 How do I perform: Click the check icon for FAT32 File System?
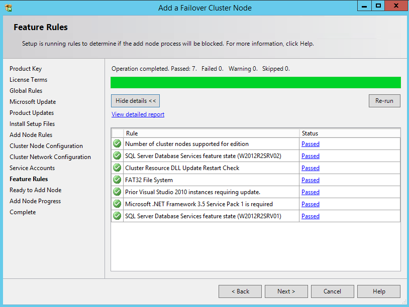tap(117, 180)
